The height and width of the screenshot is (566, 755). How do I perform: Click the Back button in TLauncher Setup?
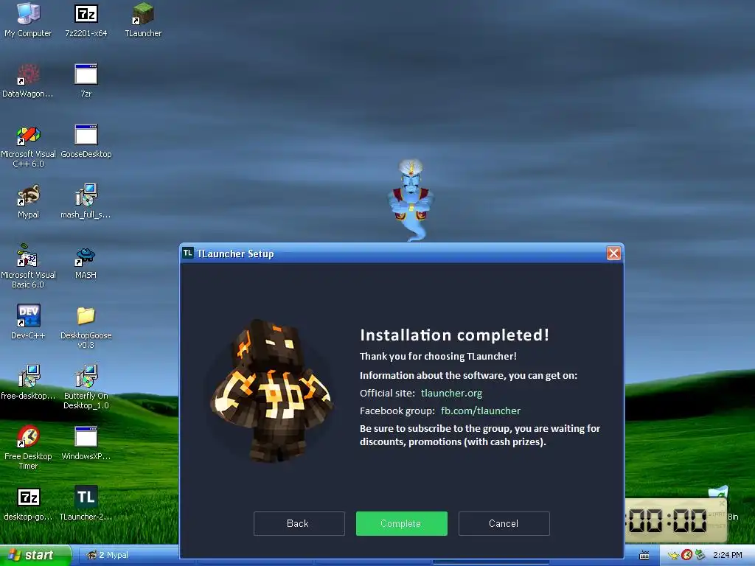299,524
